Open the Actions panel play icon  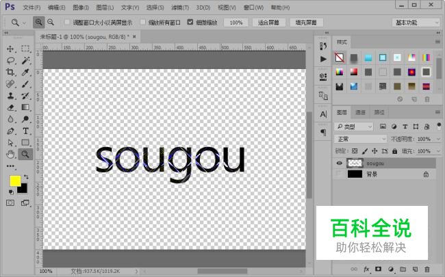(323, 59)
